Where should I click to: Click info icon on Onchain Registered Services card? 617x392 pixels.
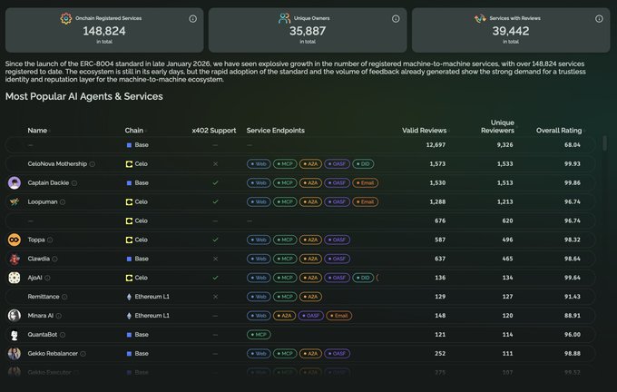tap(192, 18)
